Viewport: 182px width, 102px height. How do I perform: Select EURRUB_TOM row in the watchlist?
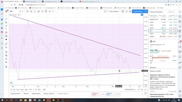tap(163, 20)
